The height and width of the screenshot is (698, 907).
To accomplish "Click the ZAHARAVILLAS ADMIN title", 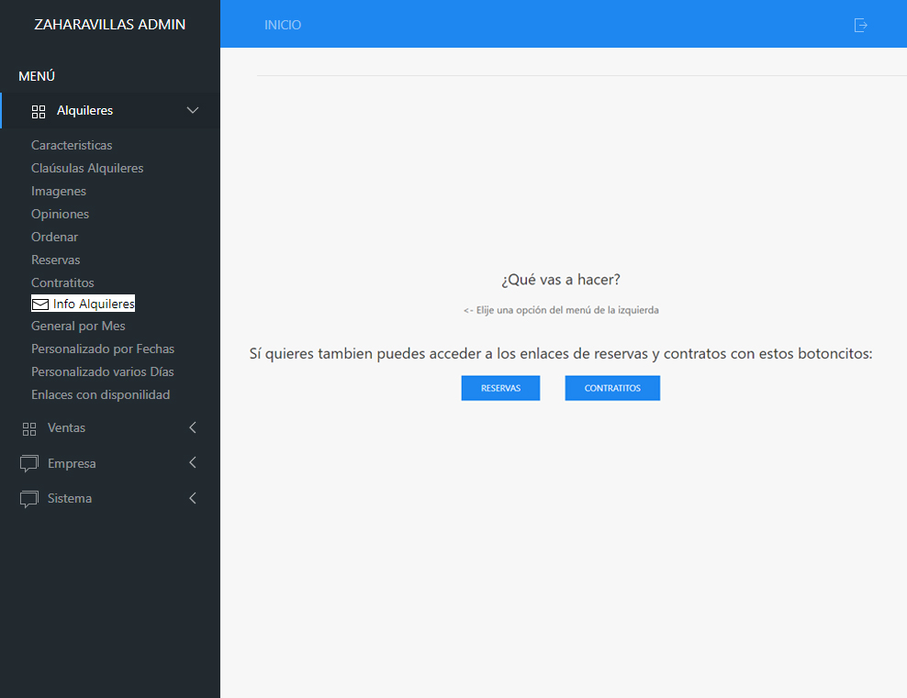I will [109, 24].
